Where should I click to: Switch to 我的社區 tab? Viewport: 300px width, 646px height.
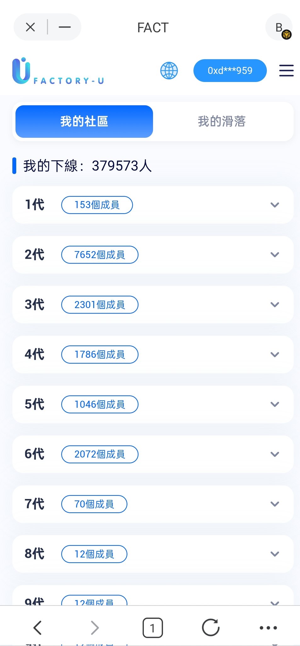click(84, 121)
